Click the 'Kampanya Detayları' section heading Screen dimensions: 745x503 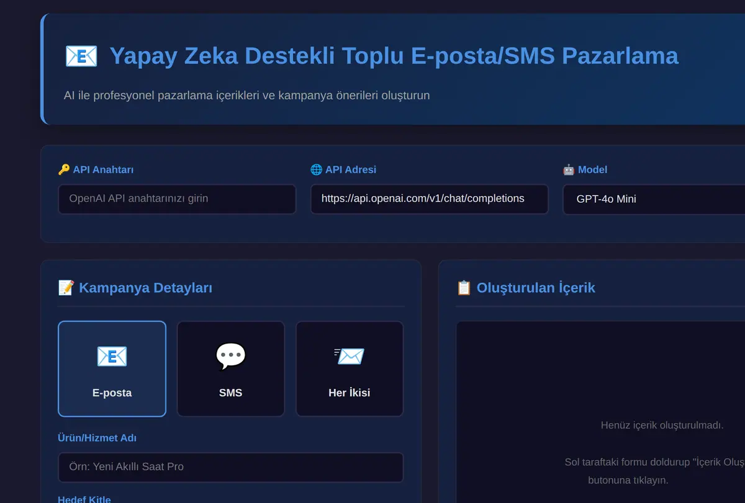146,288
